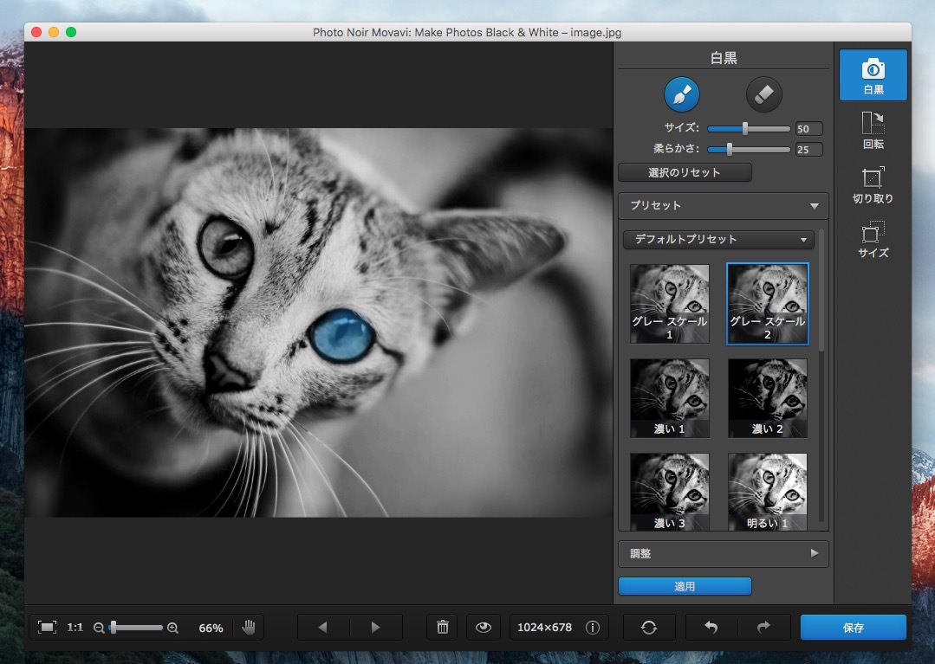Click the redo arrow icon
The width and height of the screenshot is (935, 664).
point(763,628)
